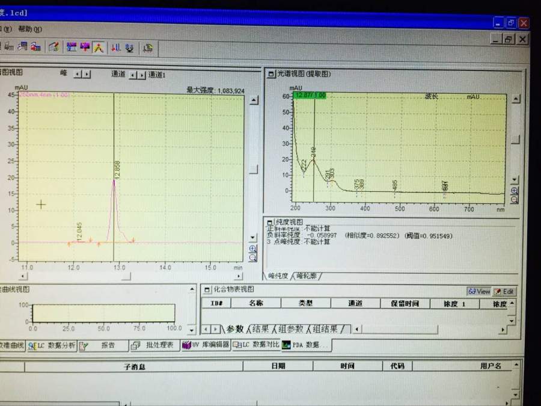Screen dimensions: 541x406
Task: Open the 校准曲线 window button
Action: (13, 345)
